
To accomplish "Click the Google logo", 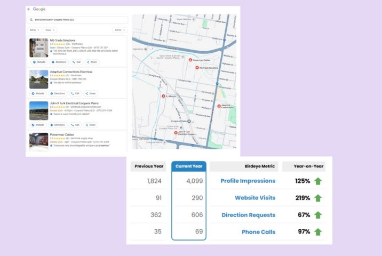I will click(39, 9).
